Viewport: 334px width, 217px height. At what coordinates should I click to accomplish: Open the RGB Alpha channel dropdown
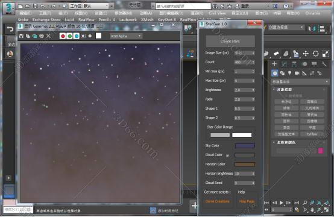125,36
